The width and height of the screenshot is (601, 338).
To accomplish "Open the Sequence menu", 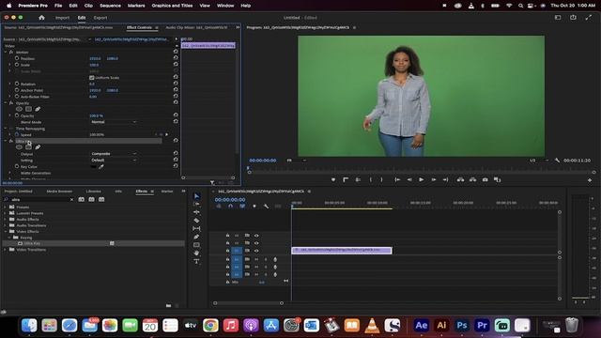I will 110,6.
